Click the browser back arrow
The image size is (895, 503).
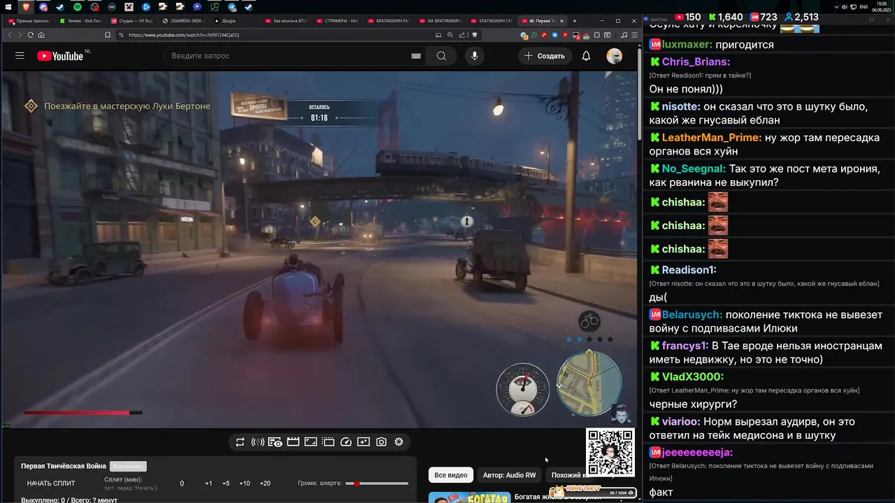[x=10, y=35]
